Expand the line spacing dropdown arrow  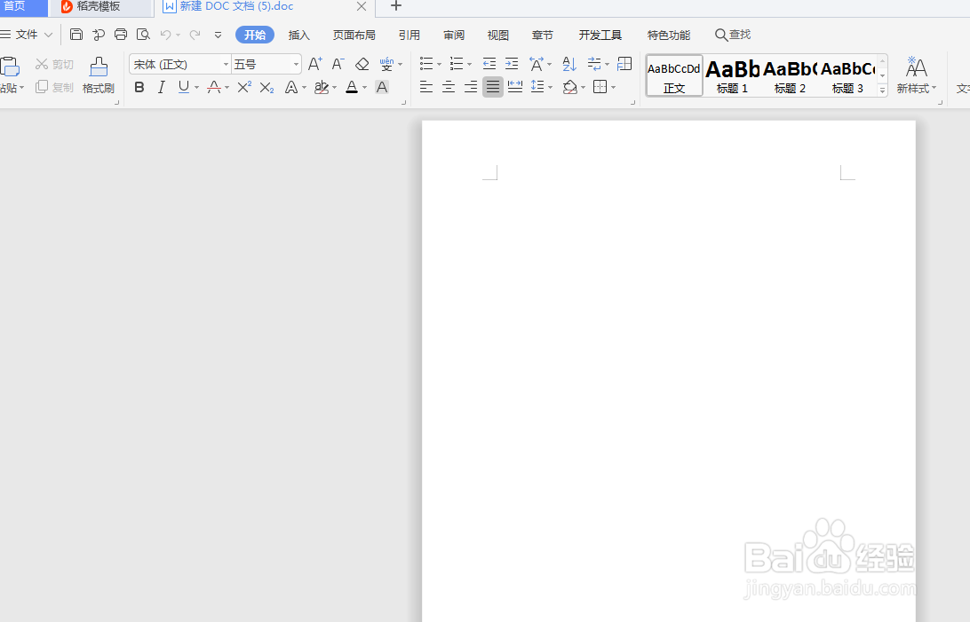[x=550, y=87]
